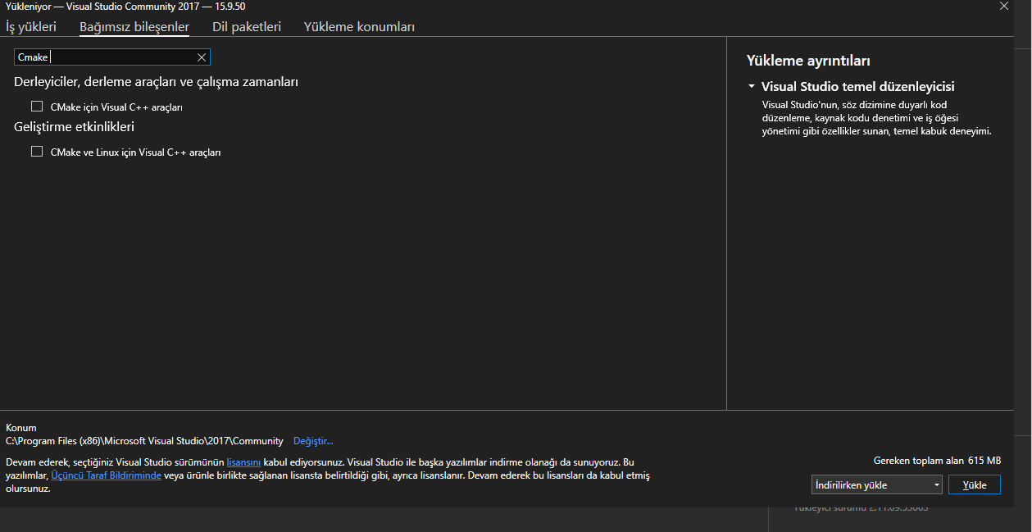Open the "Üçüncü Taraf Bildiriminde" link
The image size is (1032, 532).
107,475
